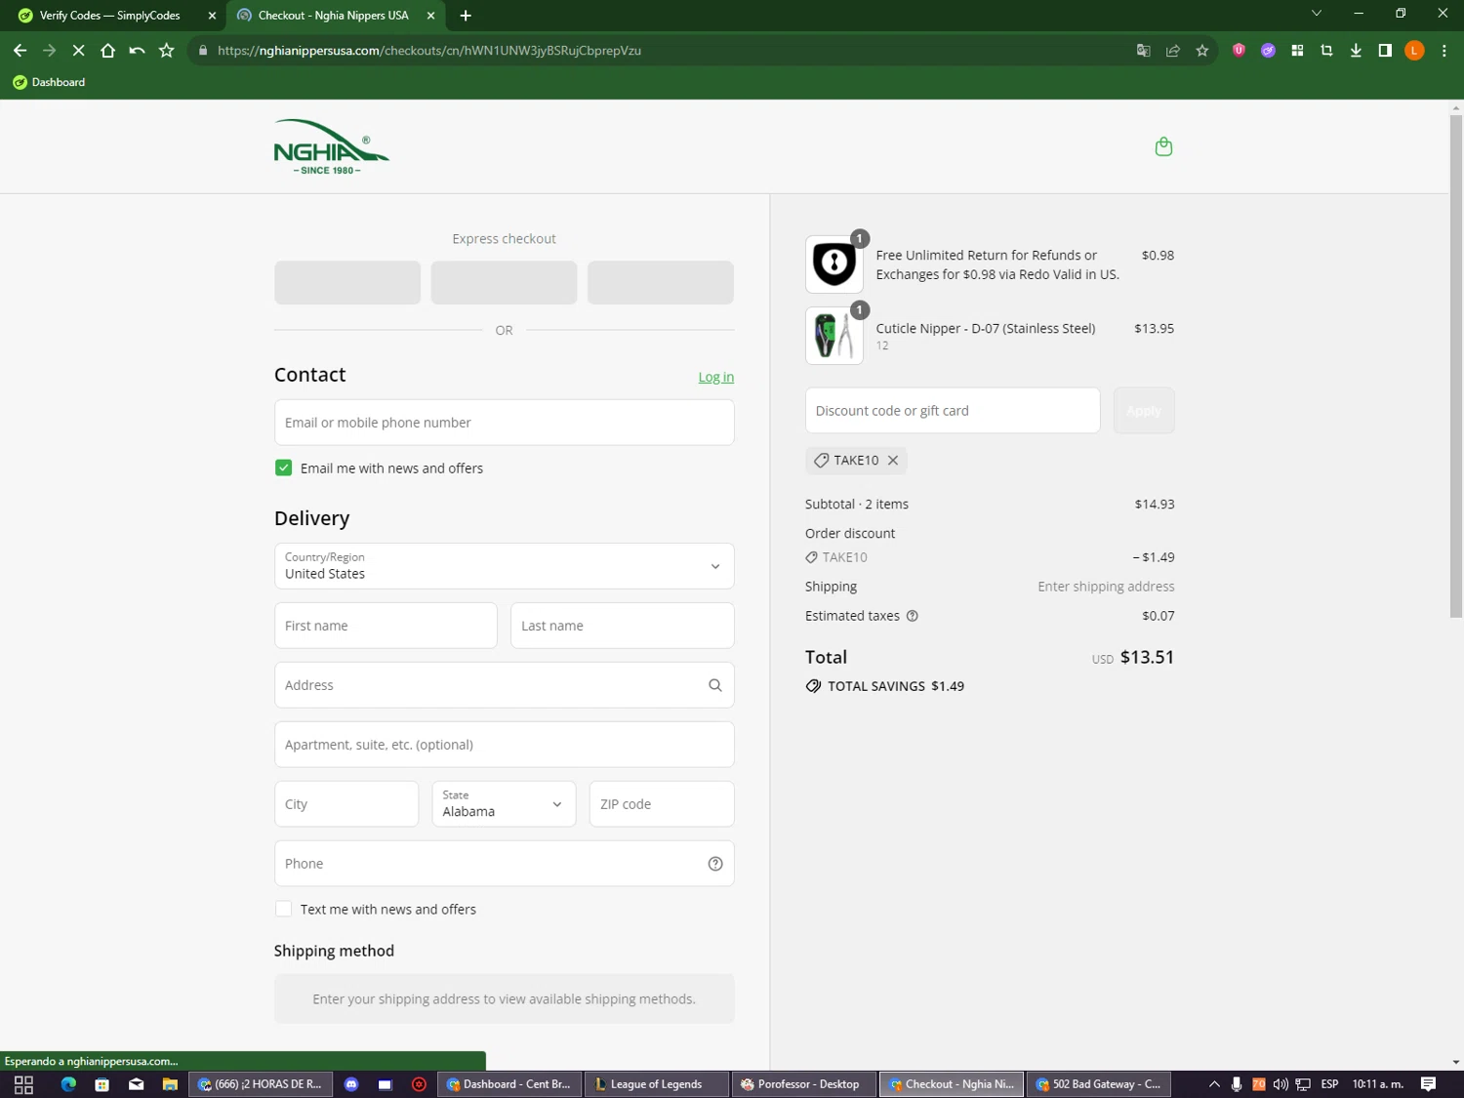Click the Email or mobile phone number field

[504, 423]
